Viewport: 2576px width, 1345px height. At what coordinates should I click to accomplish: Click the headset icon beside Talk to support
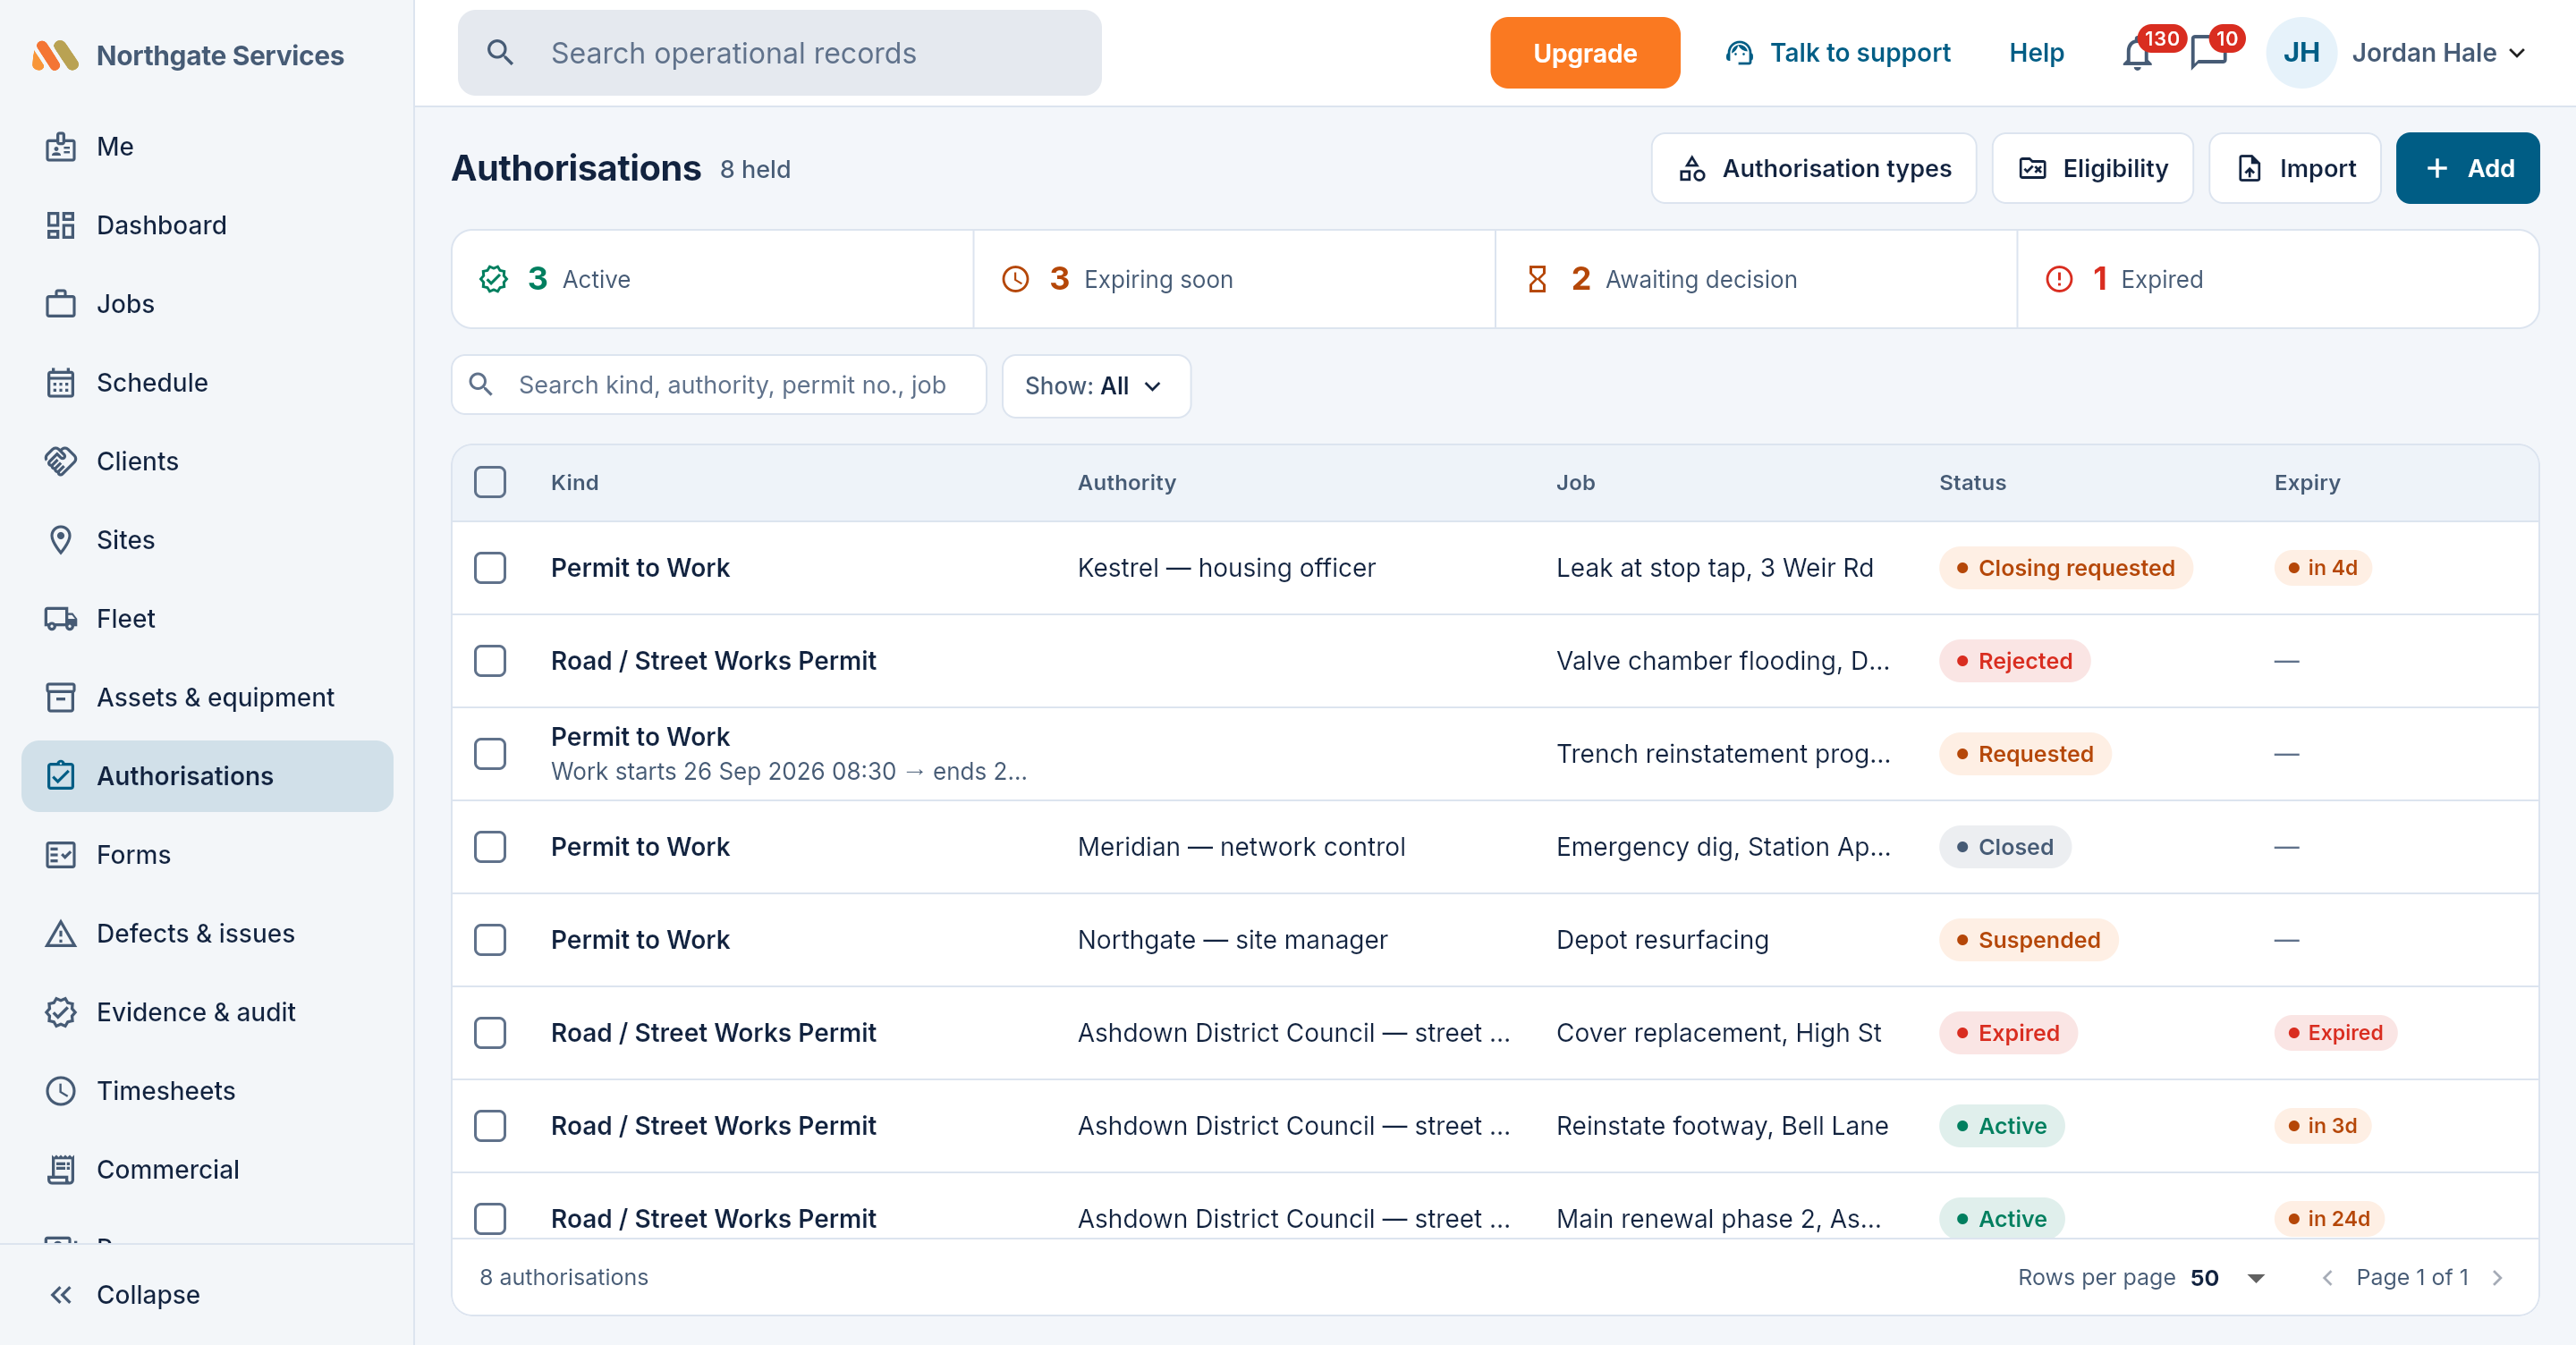[1739, 53]
